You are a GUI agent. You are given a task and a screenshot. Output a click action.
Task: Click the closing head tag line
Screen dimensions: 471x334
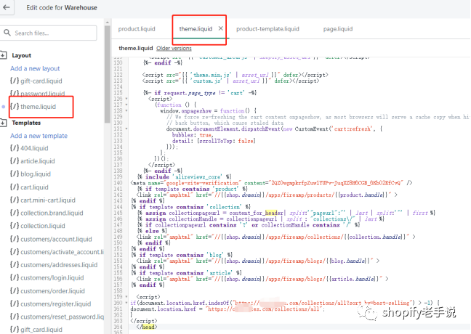(147, 327)
